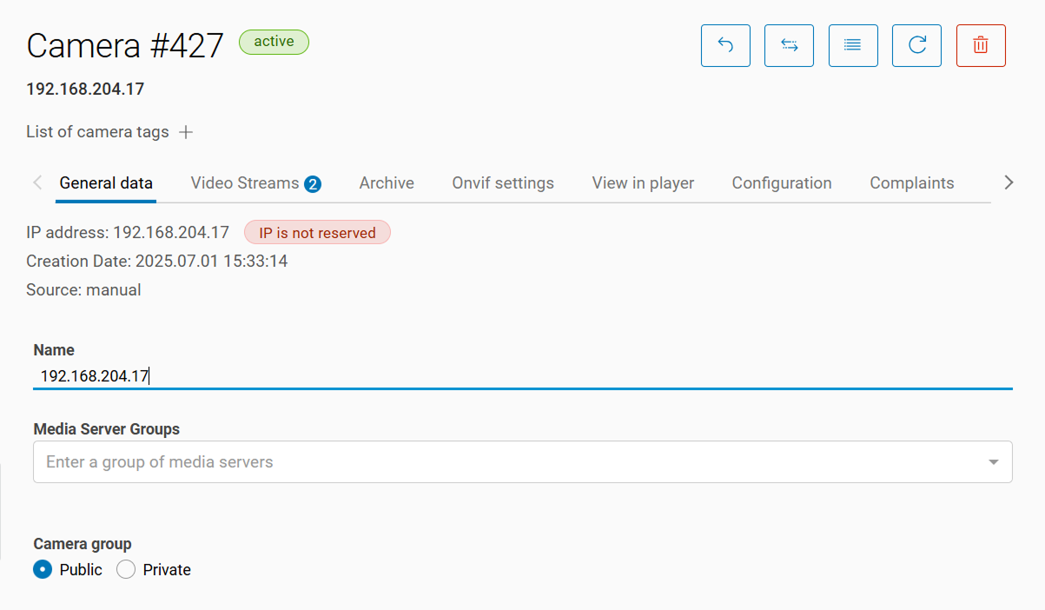
Task: Click the IP is not reserved badge
Action: click(x=317, y=233)
